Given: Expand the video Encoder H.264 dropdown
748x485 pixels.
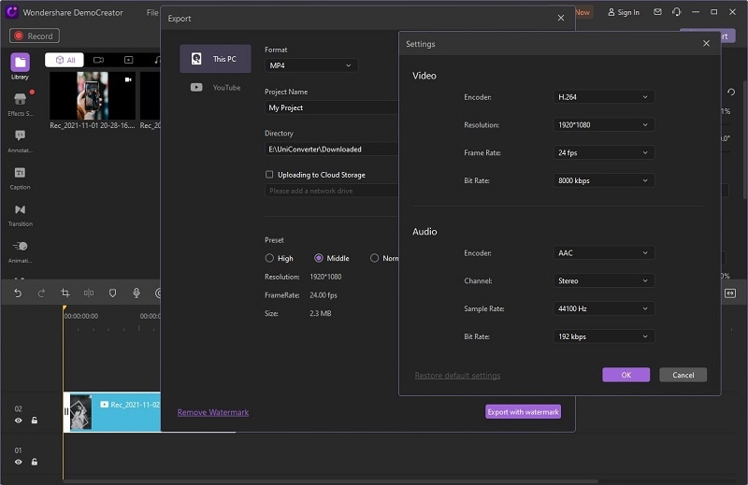Looking at the screenshot, I should click(602, 97).
